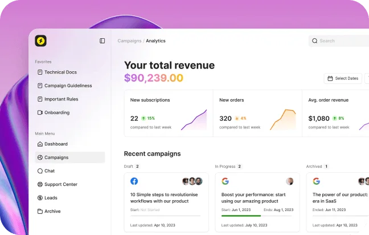Image resolution: width=369 pixels, height=235 pixels.
Task: Select Campaigns in Main Menu
Action: point(70,157)
